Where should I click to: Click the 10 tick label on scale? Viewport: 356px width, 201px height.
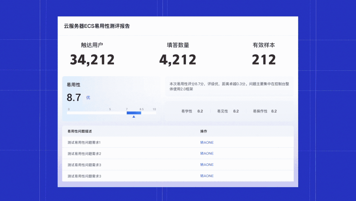pyautogui.click(x=155, y=109)
